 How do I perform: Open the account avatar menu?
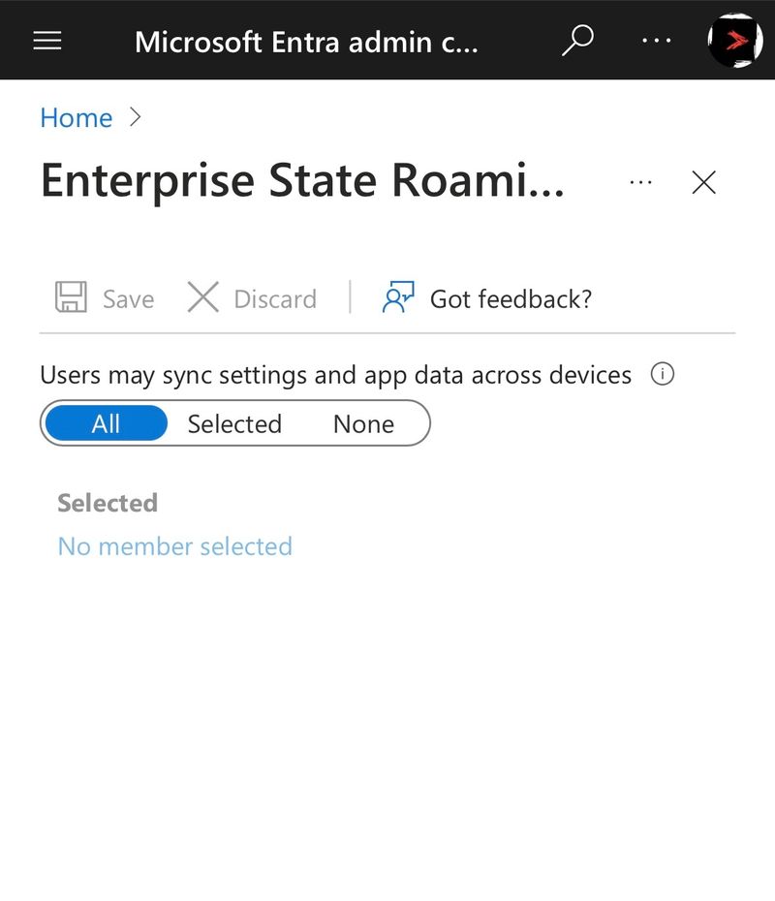click(735, 41)
